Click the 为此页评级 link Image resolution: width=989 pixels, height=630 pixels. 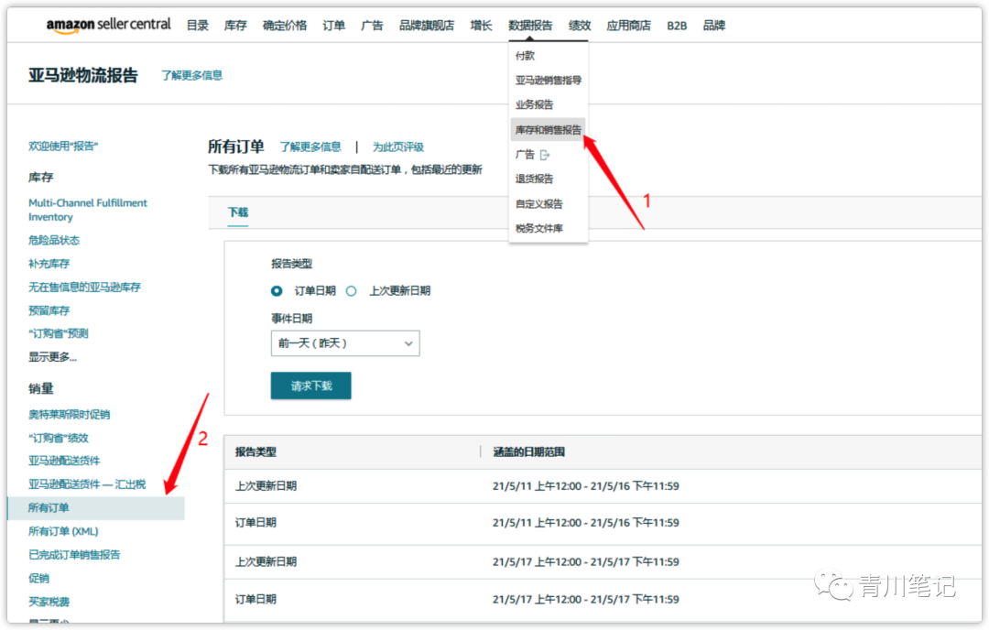tap(398, 147)
